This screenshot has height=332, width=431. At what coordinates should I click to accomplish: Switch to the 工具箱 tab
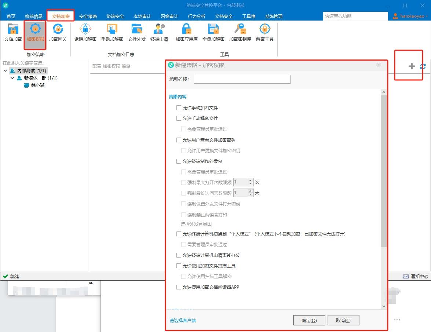pyautogui.click(x=248, y=16)
